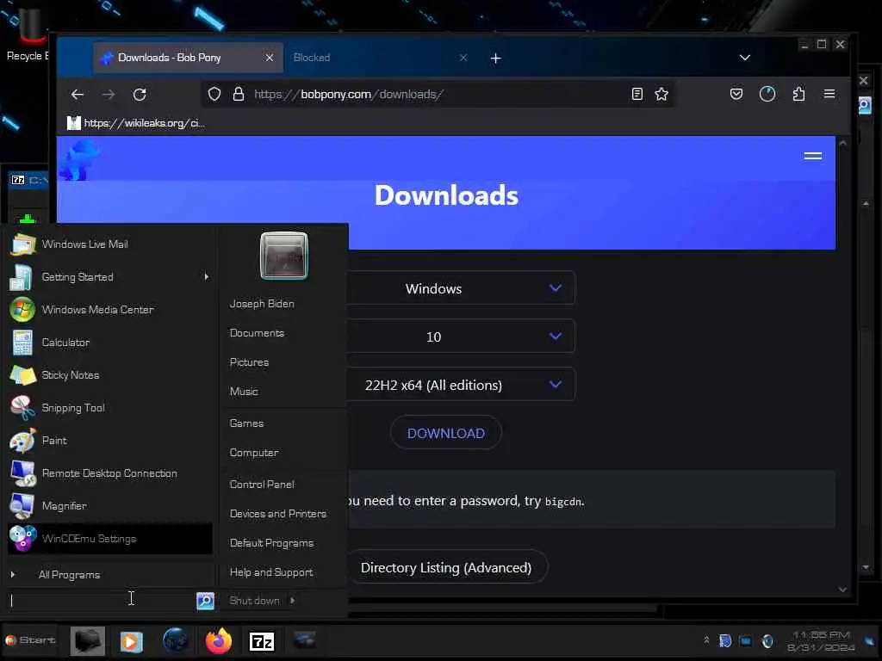The image size is (882, 661).
Task: Expand the 22H2 x64 (All editions) dropdown
Action: point(462,385)
